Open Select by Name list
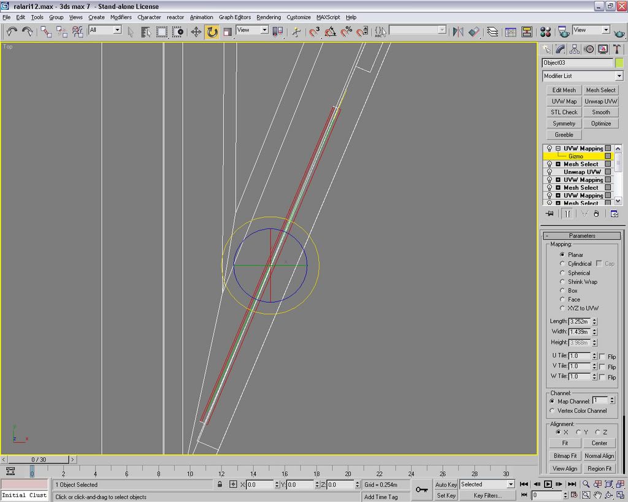This screenshot has width=628, height=502. tap(146, 32)
